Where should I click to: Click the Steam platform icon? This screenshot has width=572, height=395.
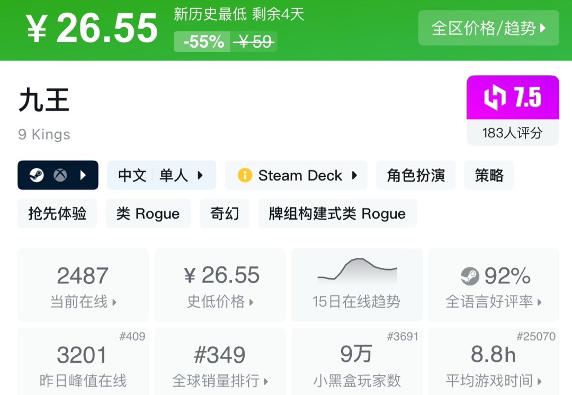click(37, 175)
